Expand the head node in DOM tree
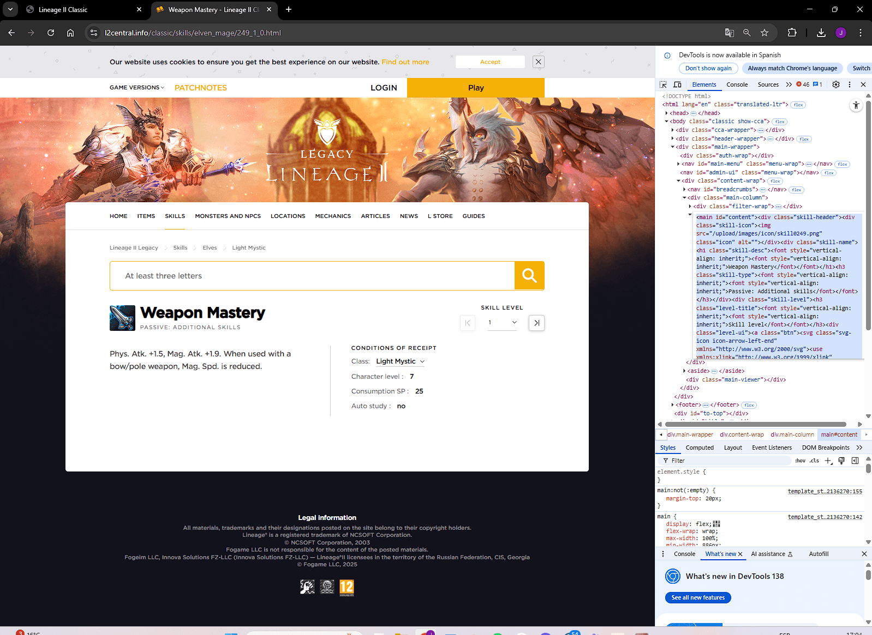The image size is (872, 635). 667,113
